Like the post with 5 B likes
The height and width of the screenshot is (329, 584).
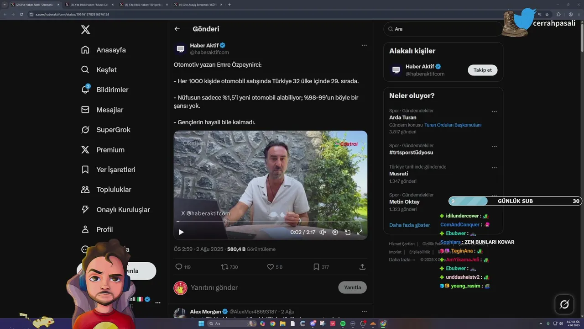275,267
